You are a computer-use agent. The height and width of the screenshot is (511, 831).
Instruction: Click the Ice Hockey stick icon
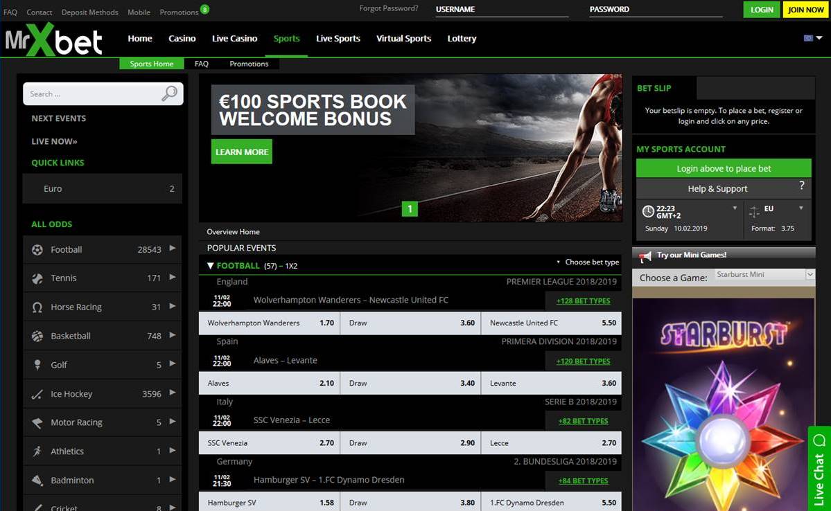pos(37,394)
